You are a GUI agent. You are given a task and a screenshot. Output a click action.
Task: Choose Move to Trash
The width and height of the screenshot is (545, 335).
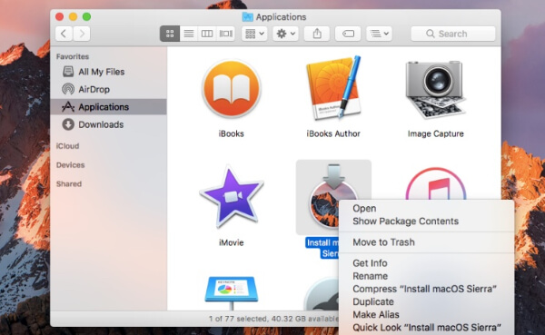pyautogui.click(x=427, y=242)
